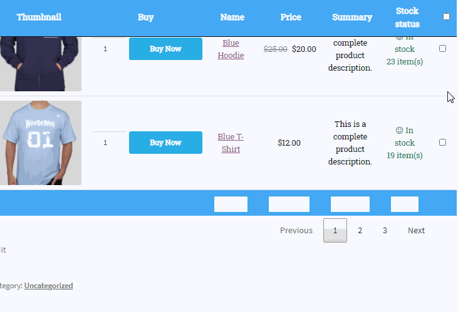Sort the table by the Name column

click(232, 18)
